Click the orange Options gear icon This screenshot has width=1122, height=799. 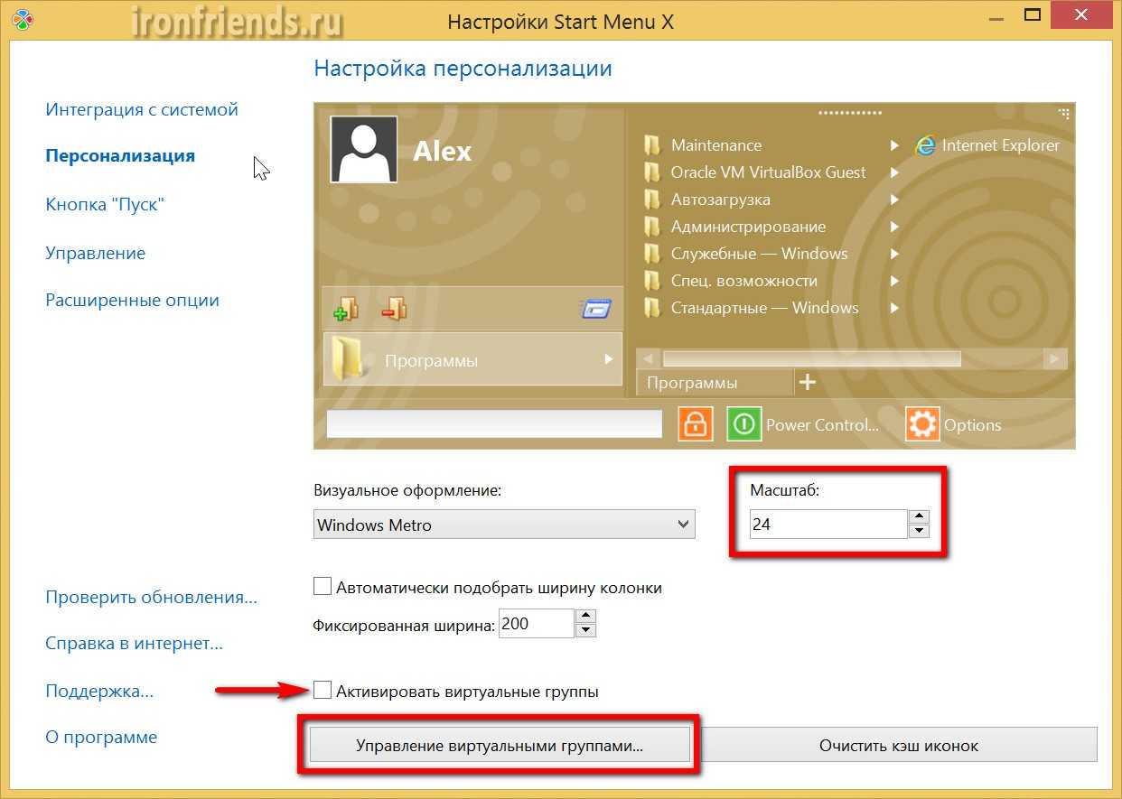(x=922, y=424)
